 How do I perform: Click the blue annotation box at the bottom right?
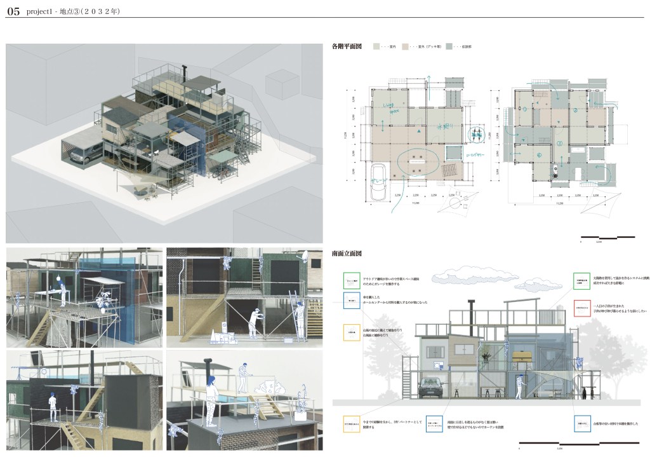pos(583,423)
